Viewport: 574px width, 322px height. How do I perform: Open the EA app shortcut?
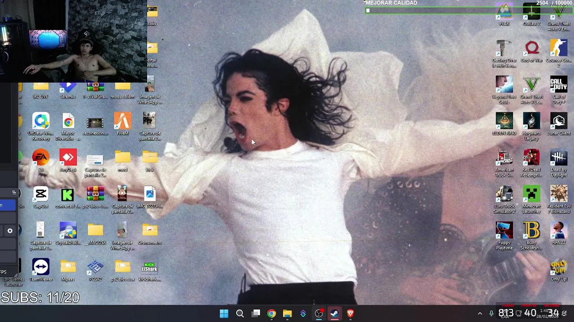click(40, 161)
